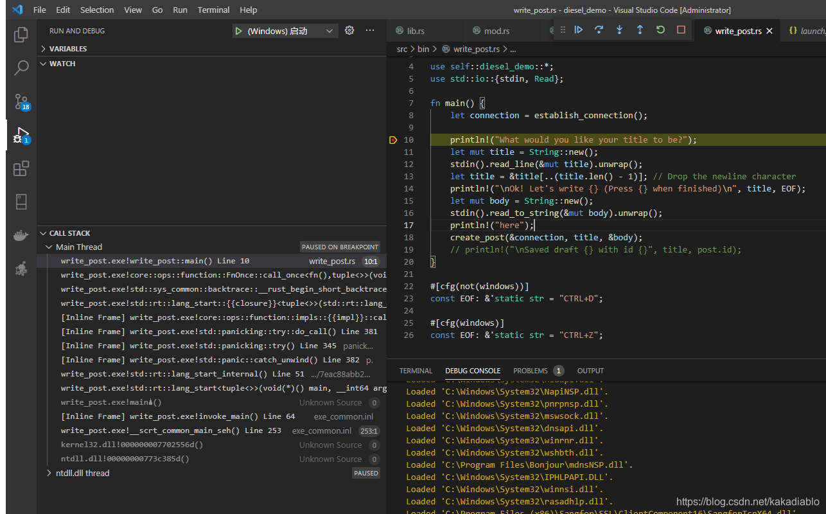Open the debug configuration dropdown
826x514 pixels.
[x=330, y=31]
